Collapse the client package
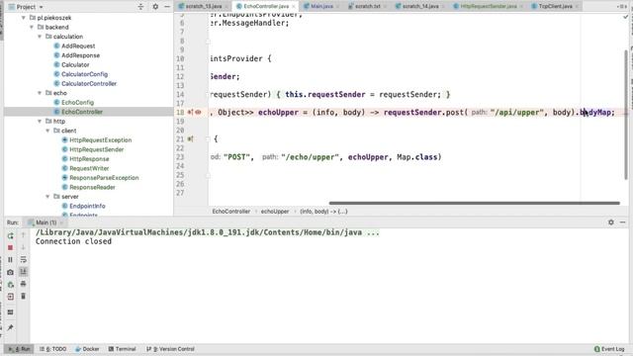 coord(47,131)
